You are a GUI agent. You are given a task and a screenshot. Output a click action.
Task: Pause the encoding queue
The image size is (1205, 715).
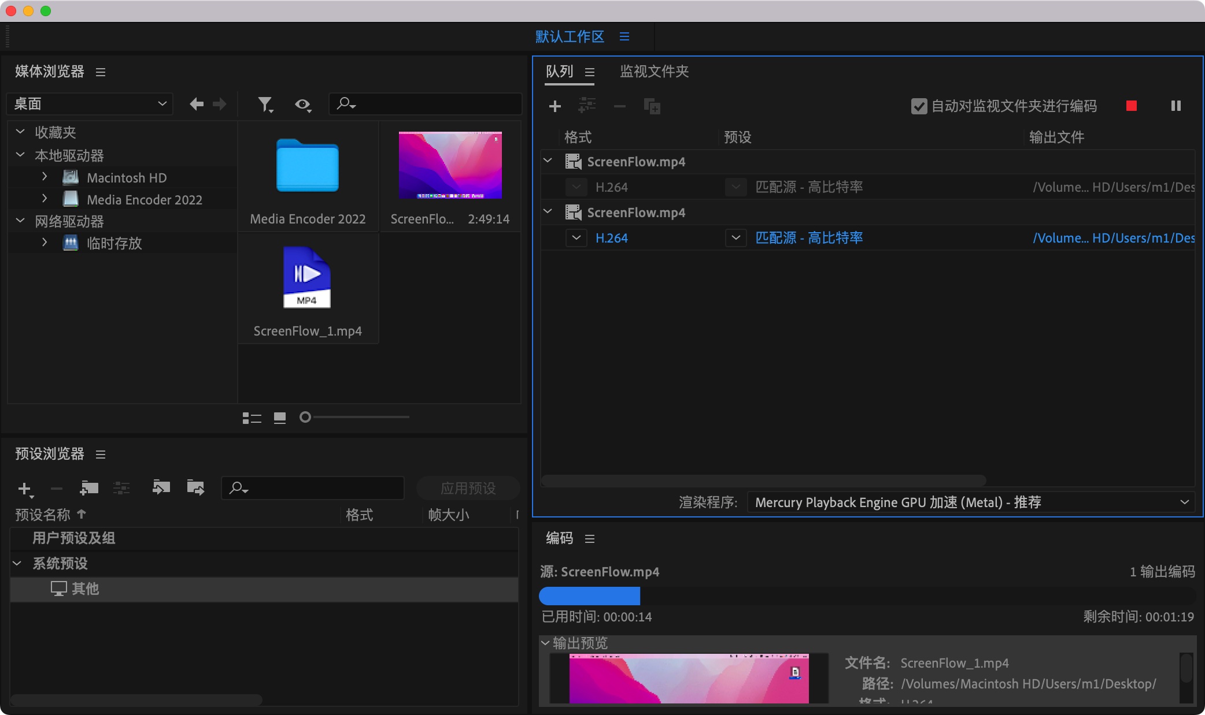tap(1176, 106)
